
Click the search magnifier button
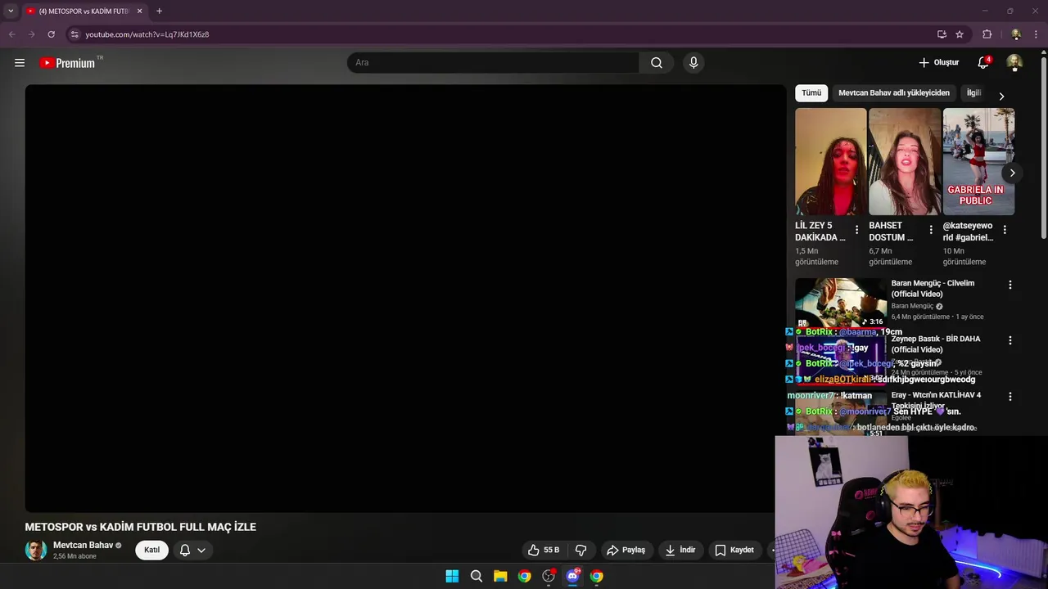657,63
